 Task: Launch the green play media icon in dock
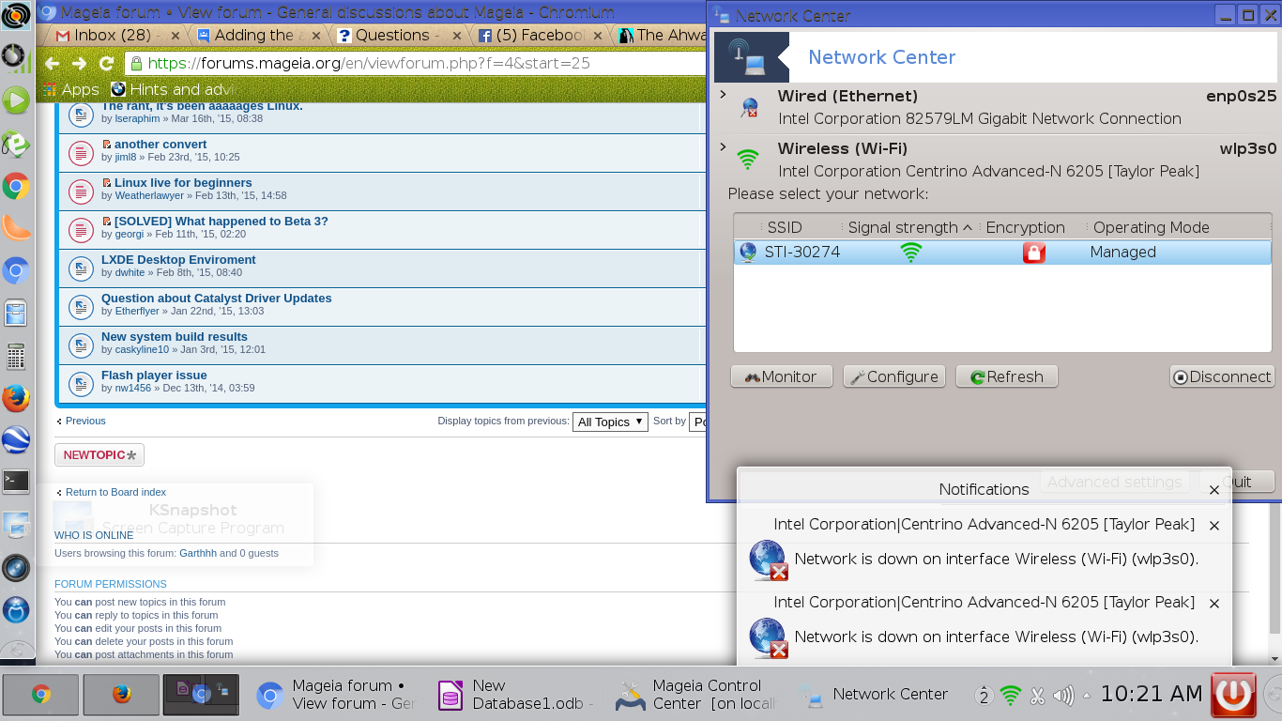coord(15,100)
